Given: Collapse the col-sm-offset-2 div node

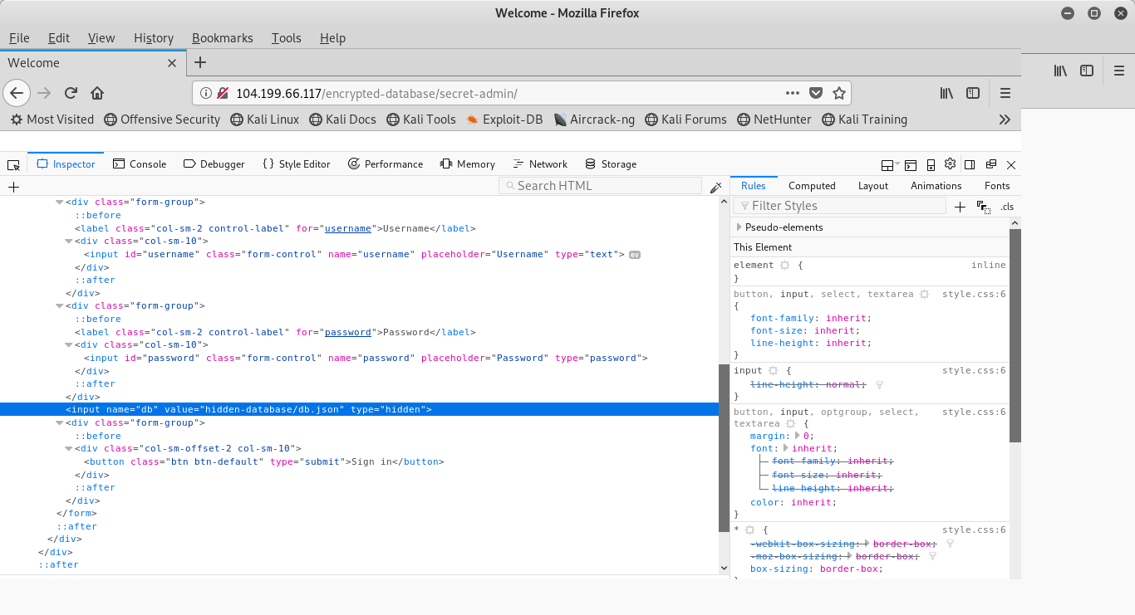Looking at the screenshot, I should pyautogui.click(x=69, y=448).
